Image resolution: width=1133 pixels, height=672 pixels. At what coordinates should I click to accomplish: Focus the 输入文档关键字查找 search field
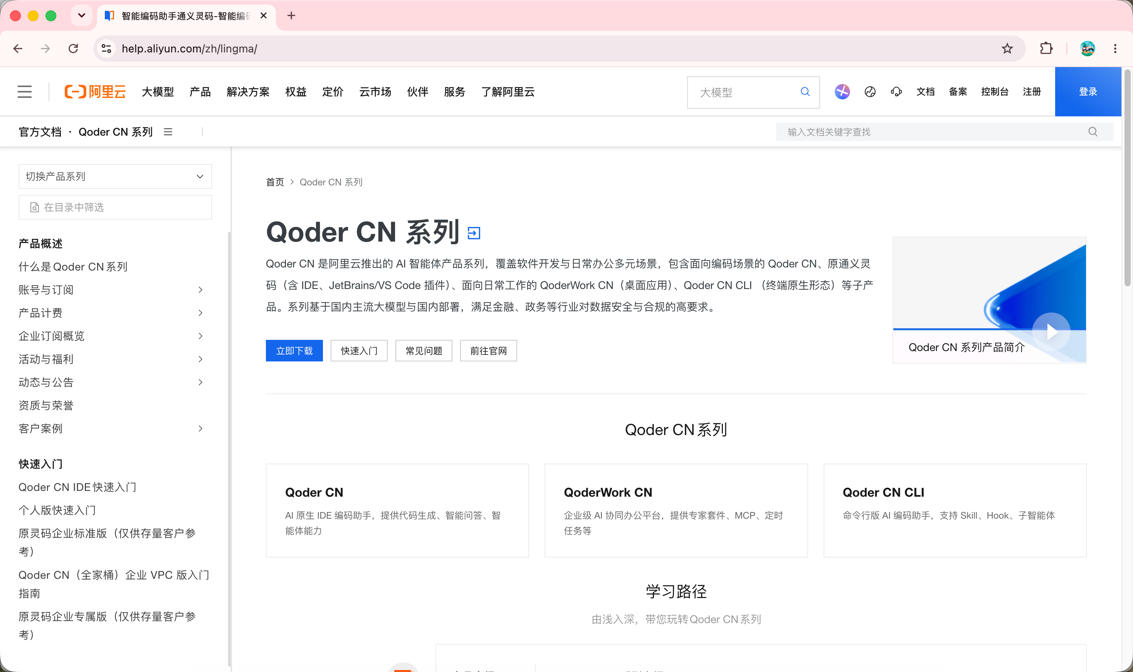coord(944,132)
